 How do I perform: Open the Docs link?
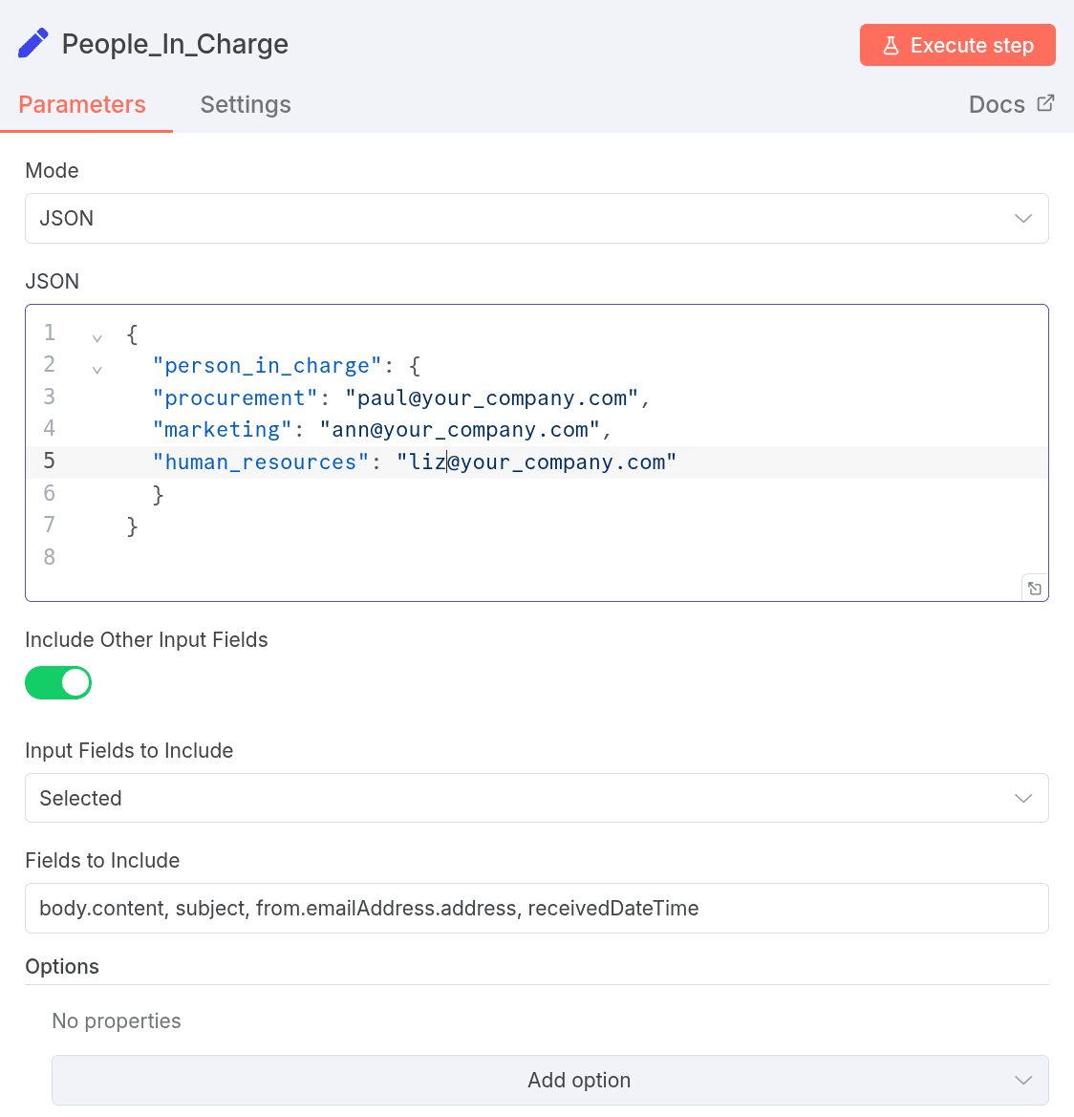(997, 105)
